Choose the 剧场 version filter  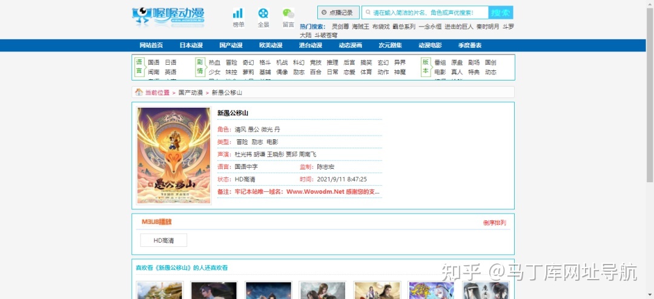pyautogui.click(x=474, y=62)
